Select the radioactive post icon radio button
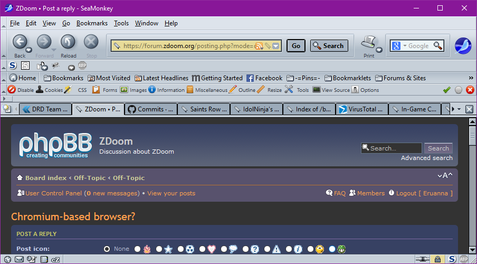Screen dimensions: 477x264 tap(180, 249)
